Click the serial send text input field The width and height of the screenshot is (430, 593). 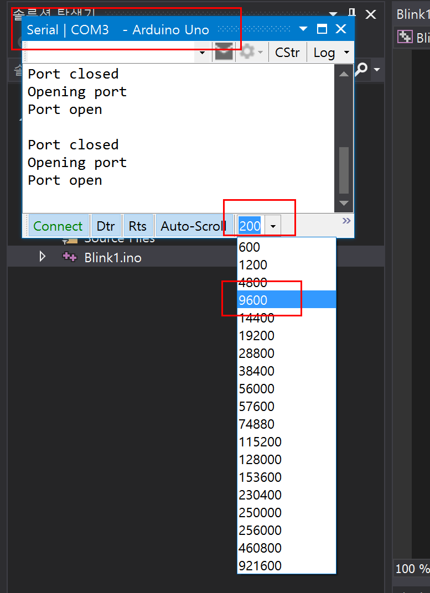point(112,53)
